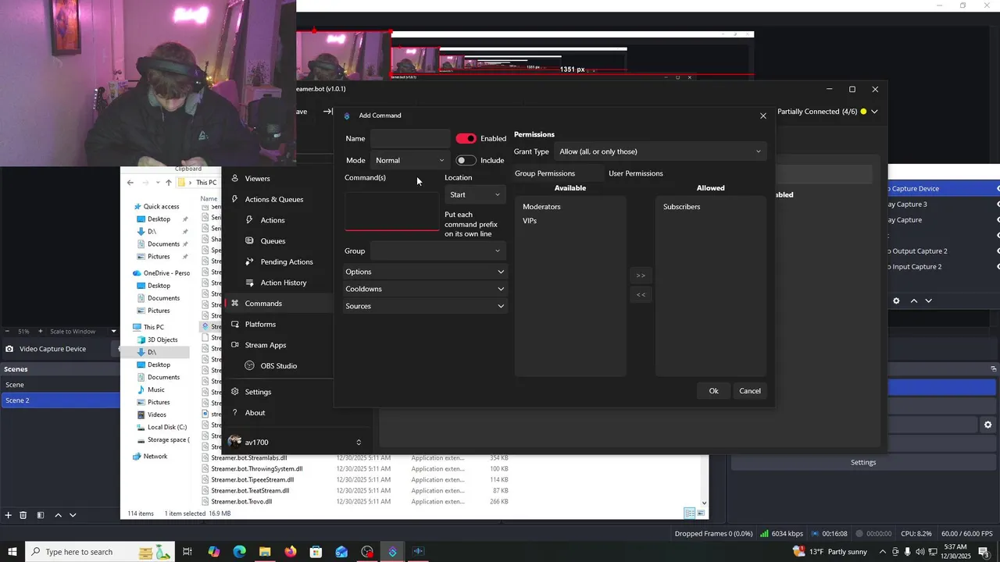1000x562 pixels.
Task: Expand the Sources section
Action: [425, 306]
